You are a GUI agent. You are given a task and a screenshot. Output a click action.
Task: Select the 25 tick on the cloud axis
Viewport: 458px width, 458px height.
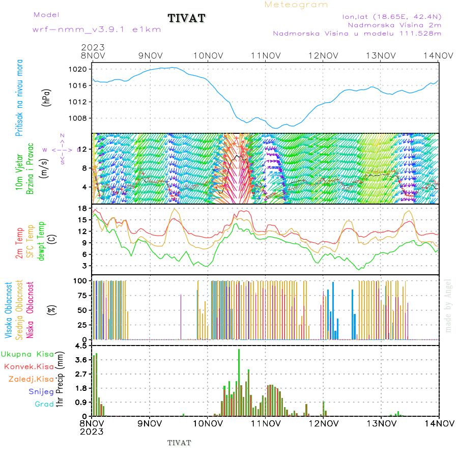82,325
